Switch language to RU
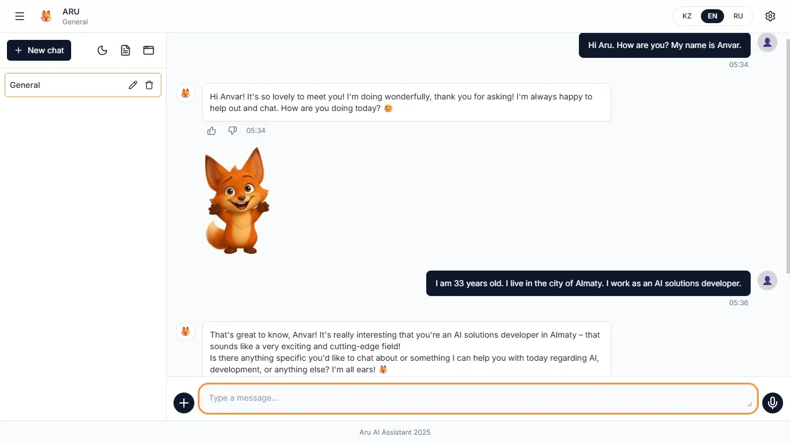Image resolution: width=790 pixels, height=444 pixels. (x=738, y=16)
